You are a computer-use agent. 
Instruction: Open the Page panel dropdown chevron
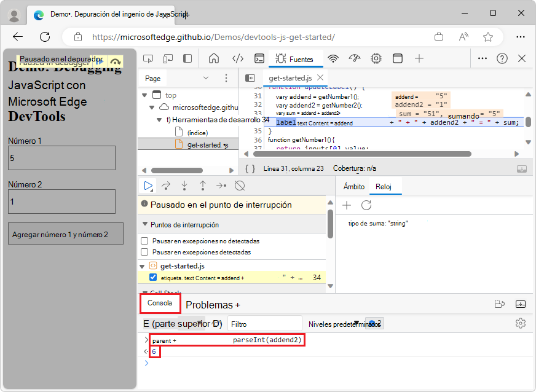coord(207,78)
